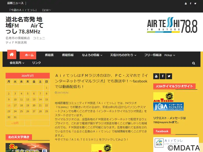This screenshot has width=203, height=152.
Task: Click the JCBAサイマルラジオサイト heading
Action: (x=174, y=86)
